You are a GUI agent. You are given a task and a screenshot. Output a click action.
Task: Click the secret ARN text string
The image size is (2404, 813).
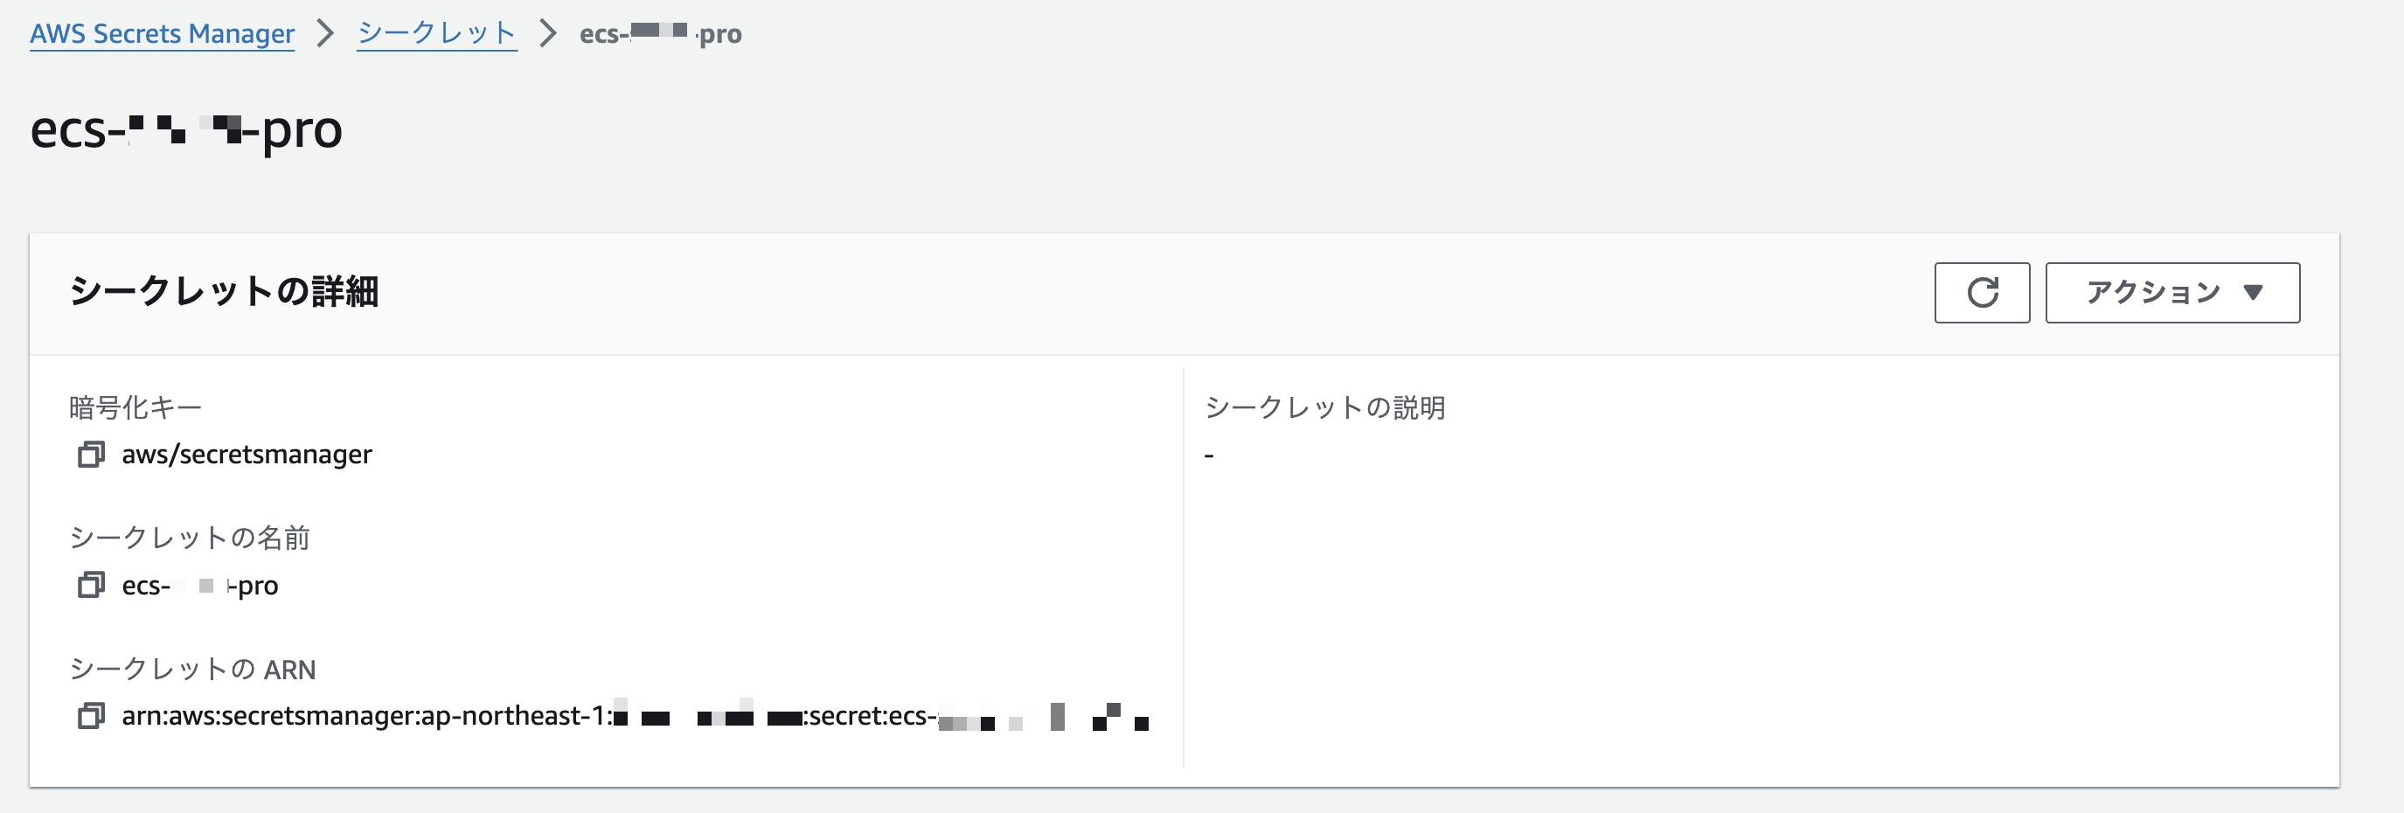click(x=635, y=716)
